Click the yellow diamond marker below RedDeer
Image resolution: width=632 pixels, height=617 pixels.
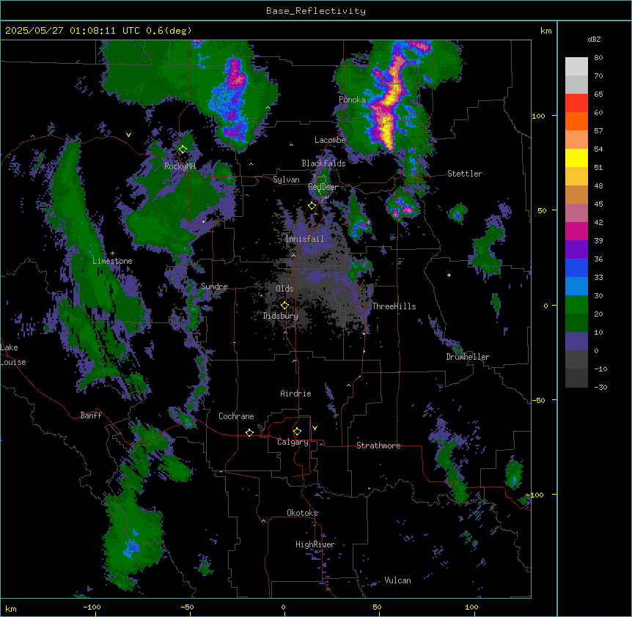[312, 206]
